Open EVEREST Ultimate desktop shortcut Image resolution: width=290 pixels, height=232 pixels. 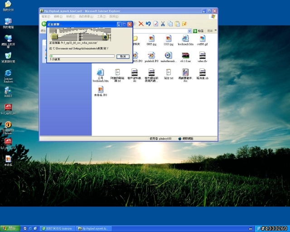(8, 128)
